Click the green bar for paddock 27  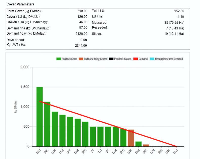tap(85, 134)
